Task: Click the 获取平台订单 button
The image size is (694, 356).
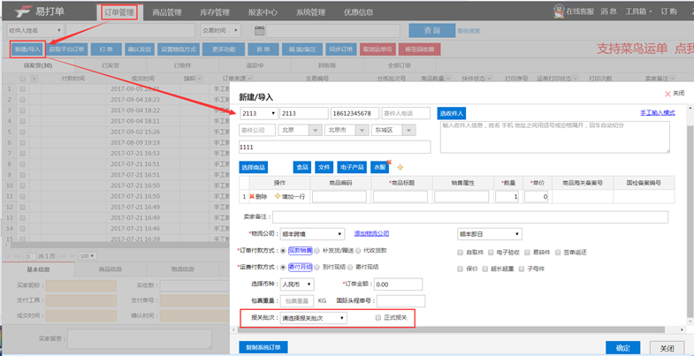Action: (x=67, y=49)
